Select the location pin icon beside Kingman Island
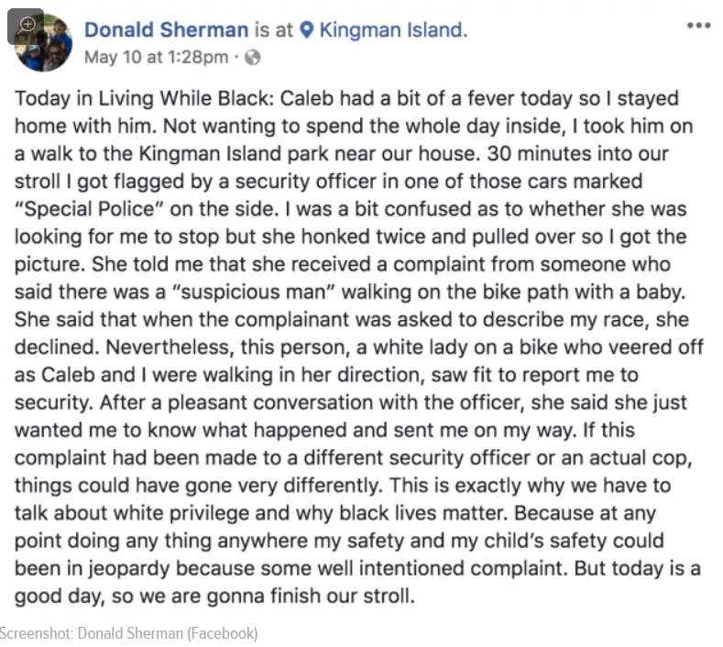Image resolution: width=723 pixels, height=647 pixels. tap(307, 30)
